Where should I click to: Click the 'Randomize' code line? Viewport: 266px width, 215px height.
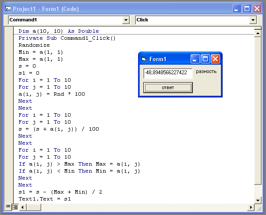[x=34, y=45]
